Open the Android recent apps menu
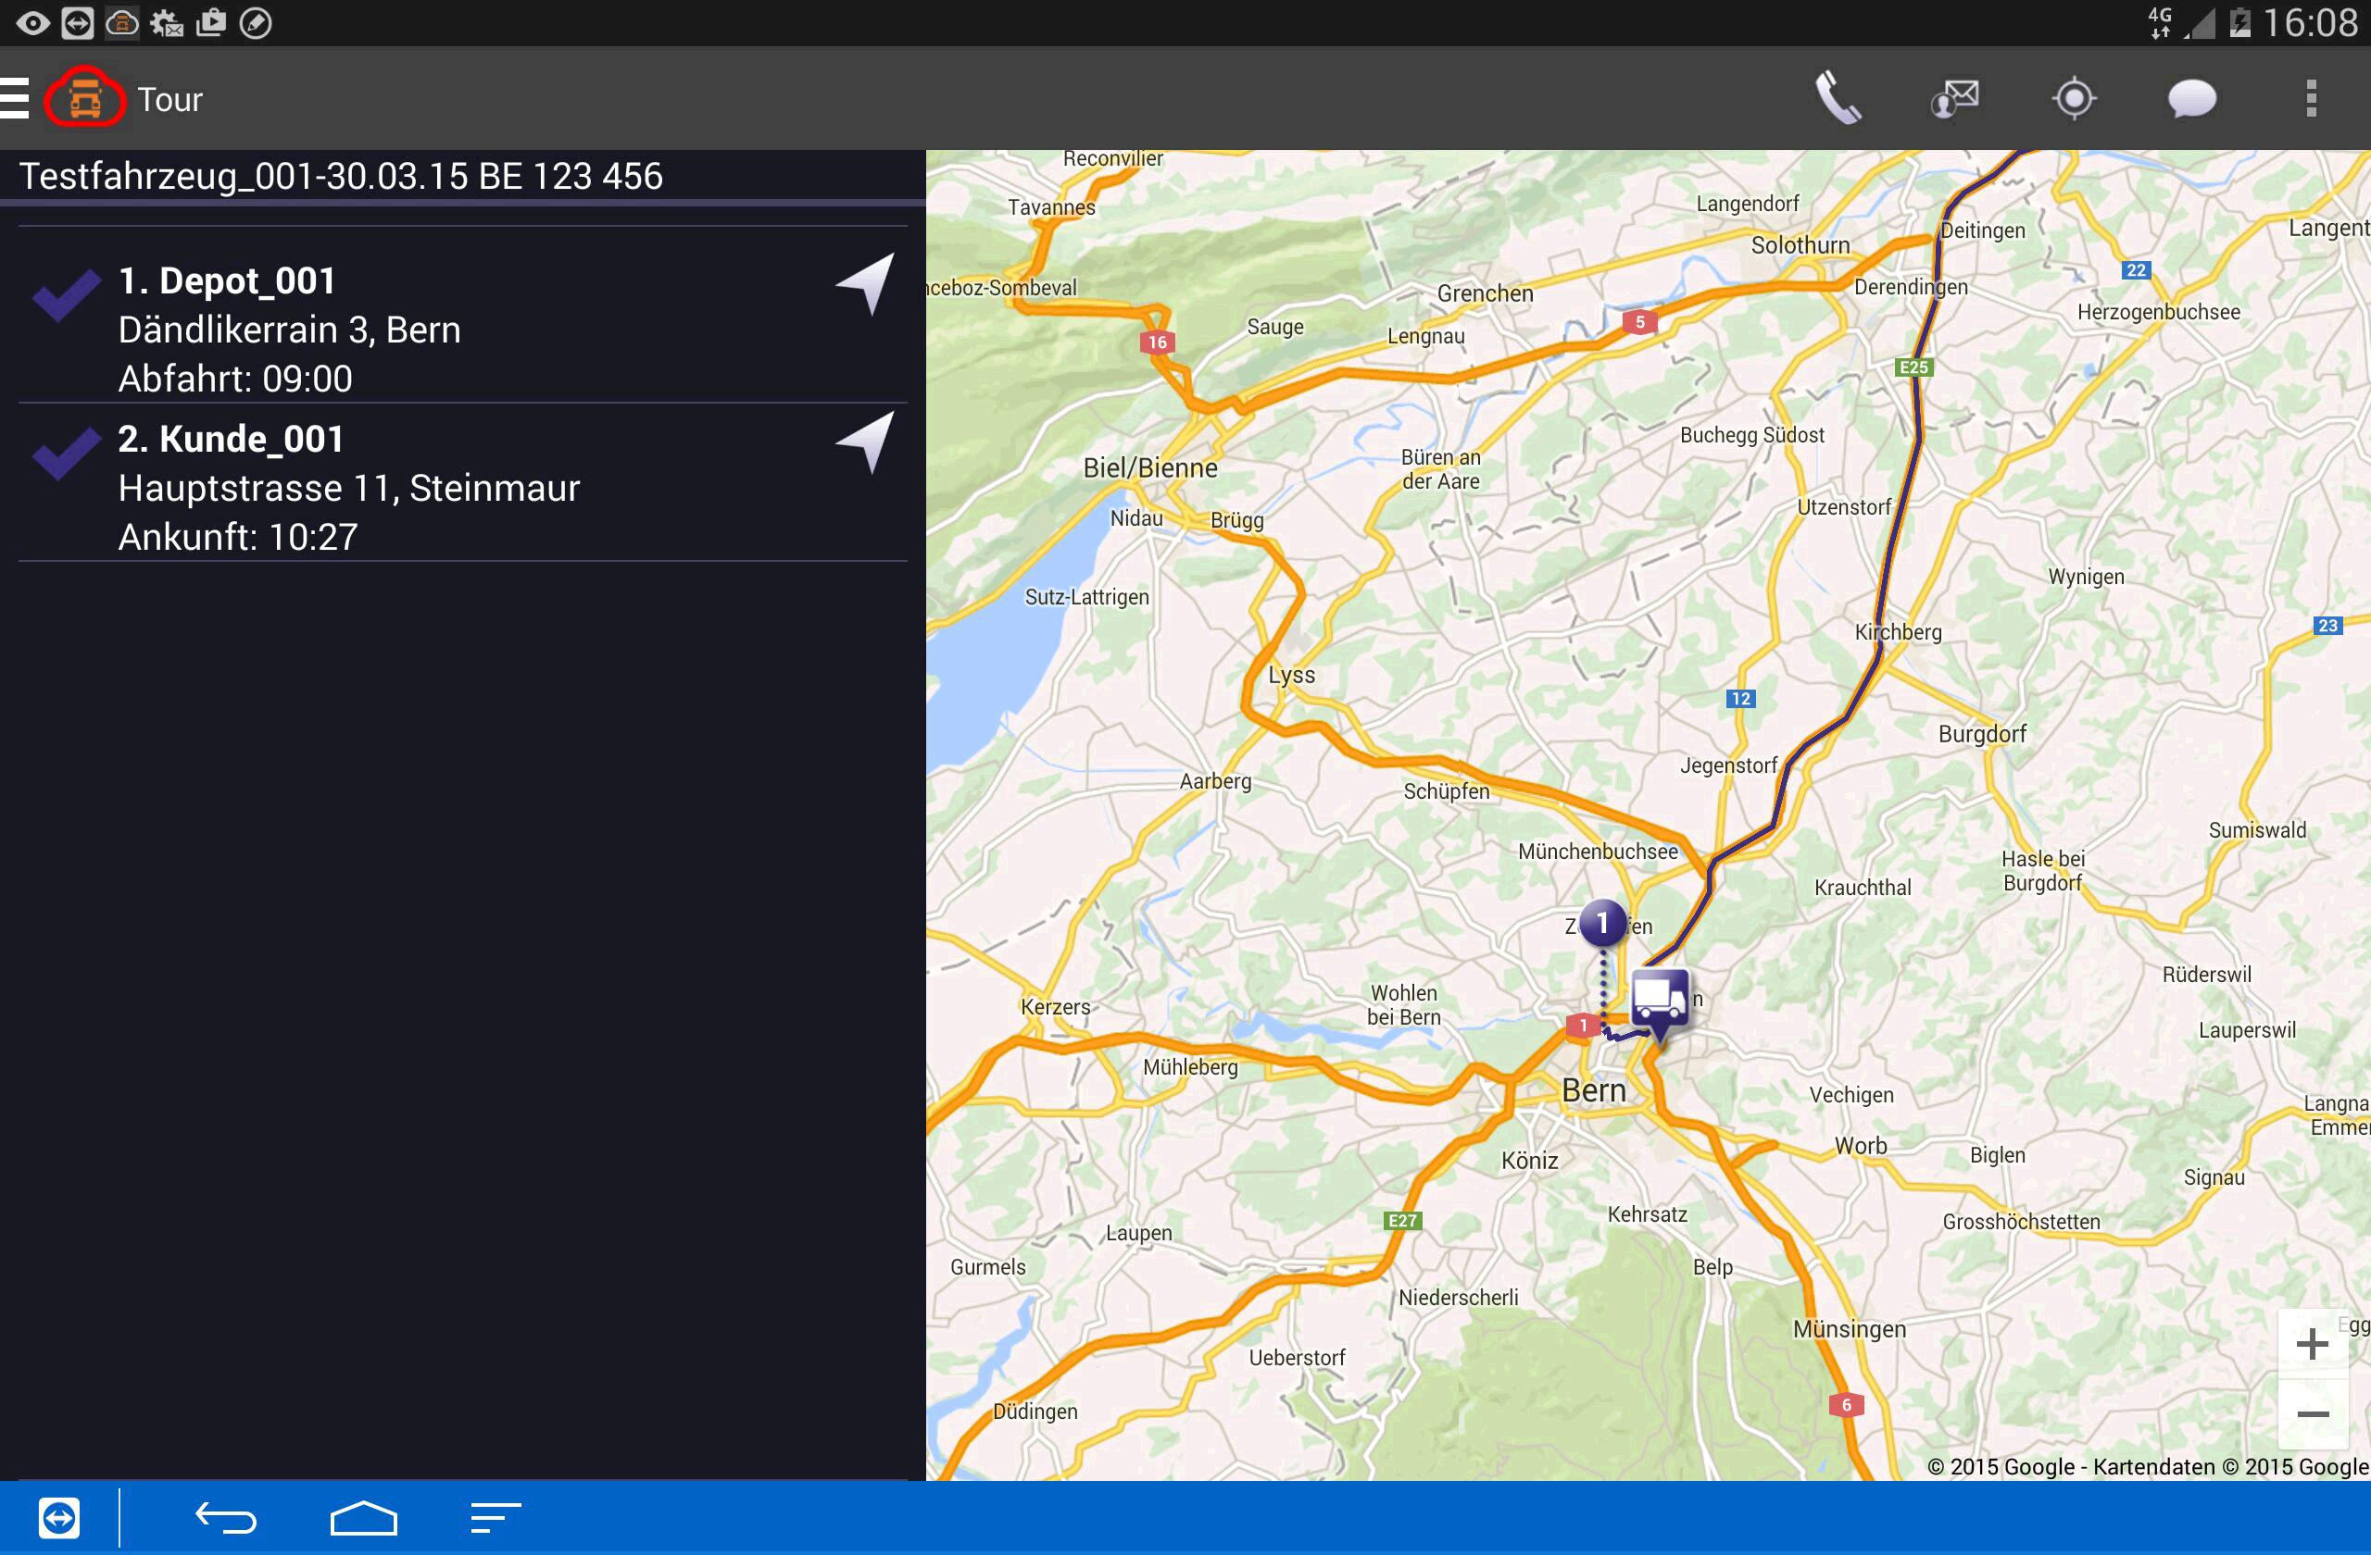 click(x=496, y=1517)
